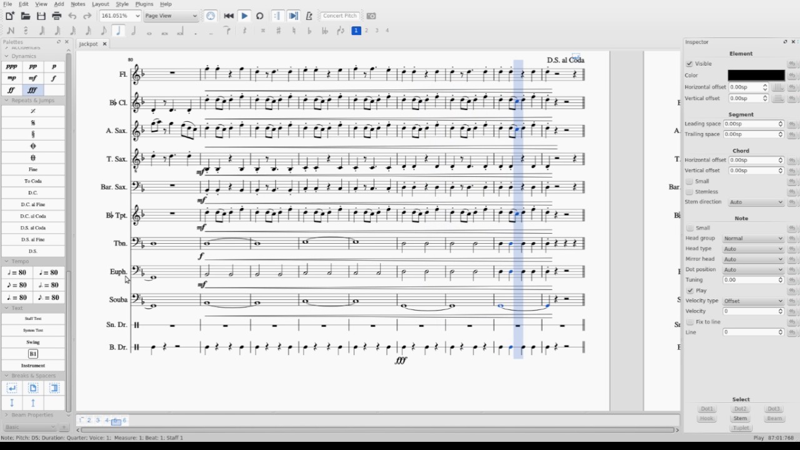Choose D.S. al Coda from palette
The width and height of the screenshot is (800, 450).
click(33, 228)
